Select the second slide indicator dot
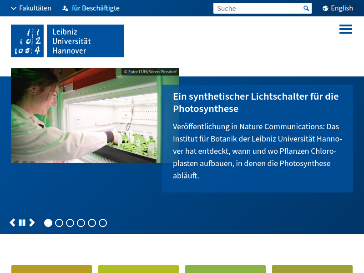Viewport: 364px width, 273px height. coord(59,223)
